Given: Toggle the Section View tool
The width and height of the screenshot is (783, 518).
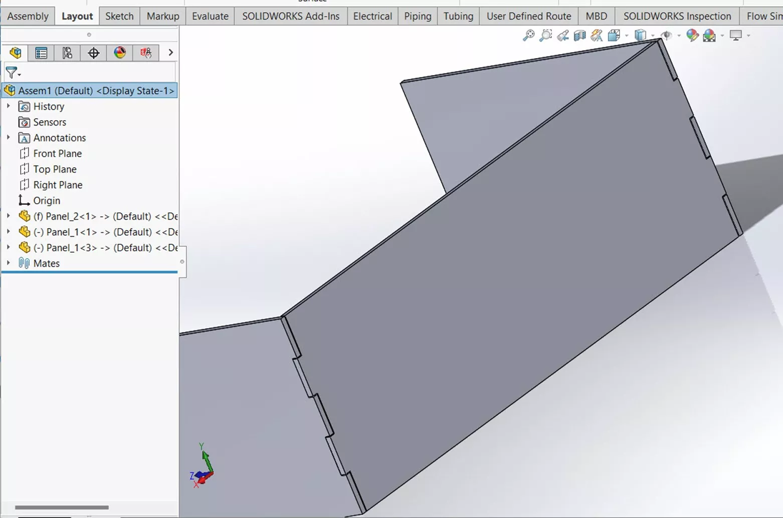Looking at the screenshot, I should pos(579,36).
